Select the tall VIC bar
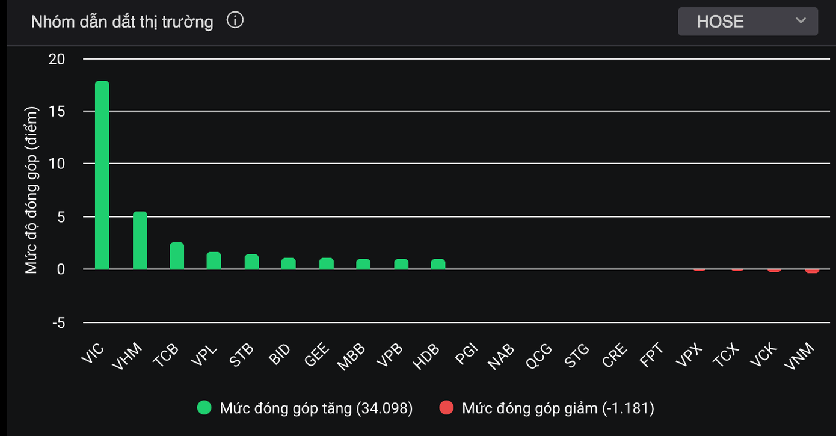The height and width of the screenshot is (436, 836). click(x=102, y=176)
